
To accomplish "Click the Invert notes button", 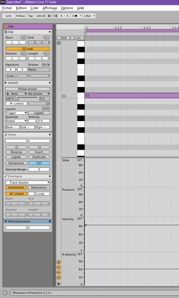I will [39, 152].
